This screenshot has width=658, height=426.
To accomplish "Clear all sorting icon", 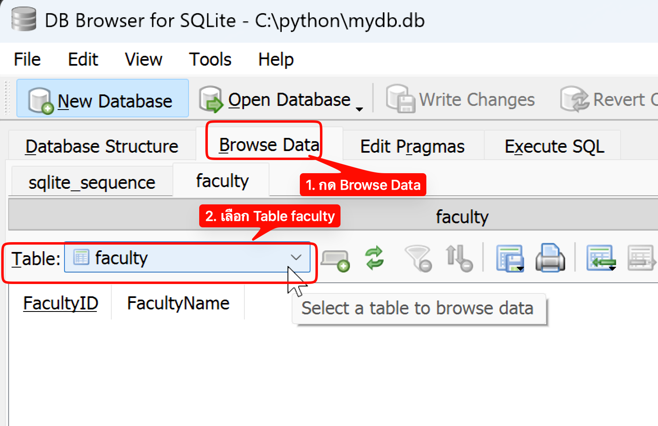I will click(x=459, y=259).
